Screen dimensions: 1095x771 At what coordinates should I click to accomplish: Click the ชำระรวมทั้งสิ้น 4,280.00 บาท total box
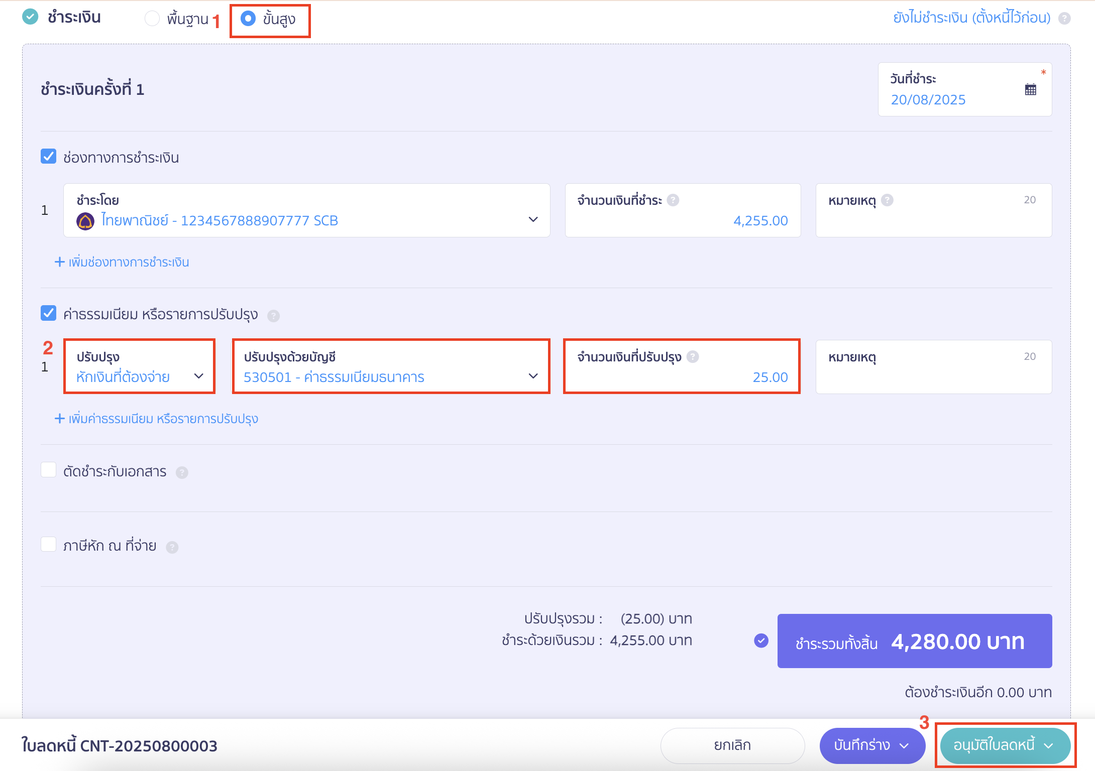pyautogui.click(x=915, y=641)
